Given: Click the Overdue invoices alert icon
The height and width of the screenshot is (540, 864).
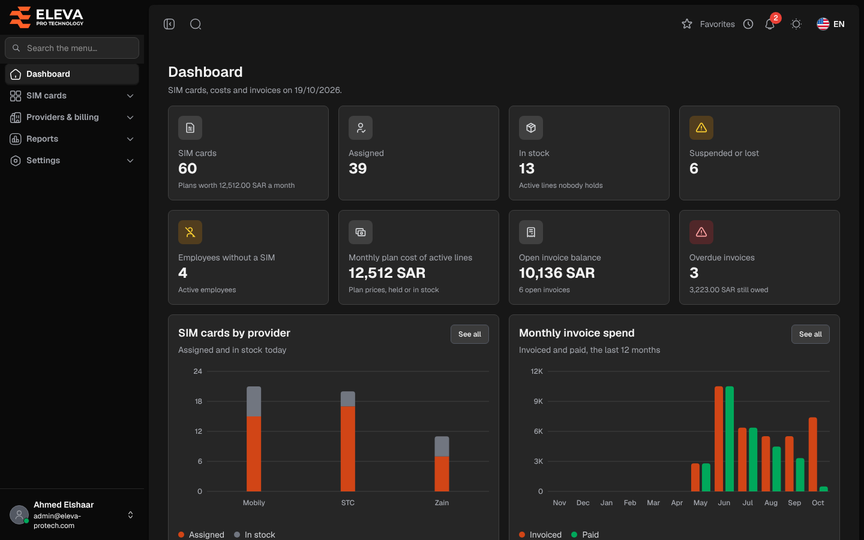Looking at the screenshot, I should [701, 232].
